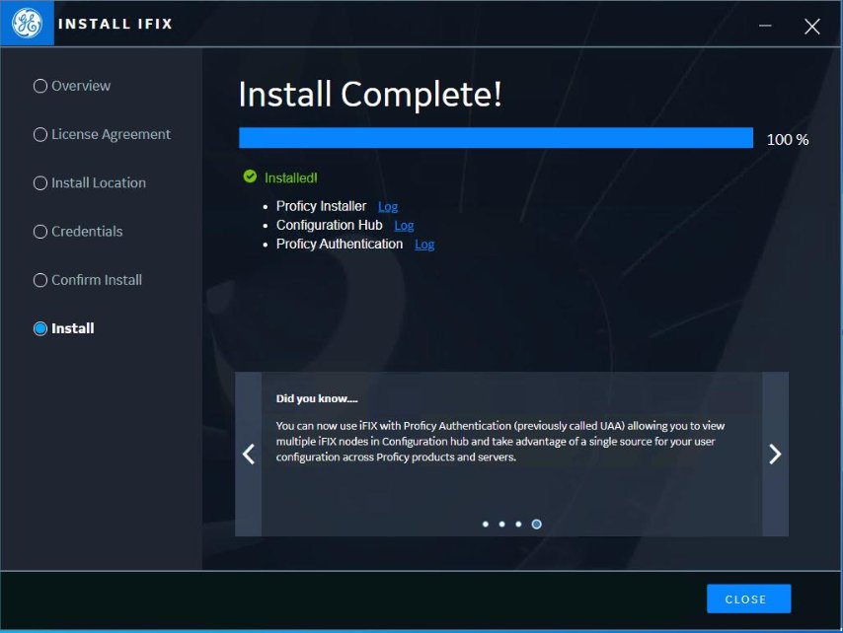This screenshot has height=633, width=843.
Task: Click the GE logo icon
Action: pos(27,23)
